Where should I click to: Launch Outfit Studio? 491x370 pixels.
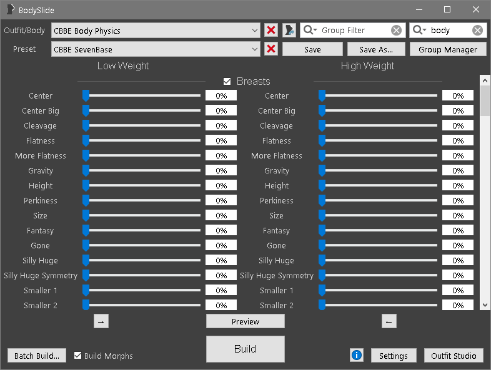tap(454, 355)
